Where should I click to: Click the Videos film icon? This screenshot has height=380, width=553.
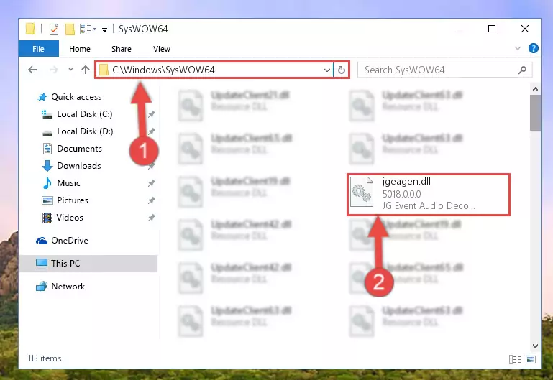coord(47,218)
